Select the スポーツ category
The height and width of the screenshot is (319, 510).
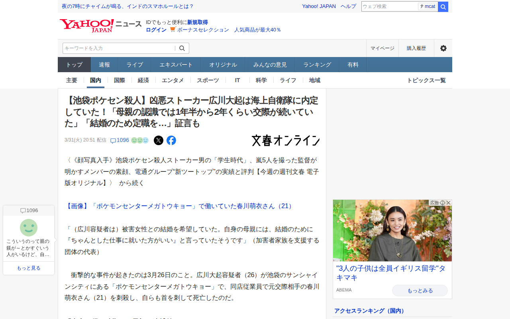click(x=208, y=80)
